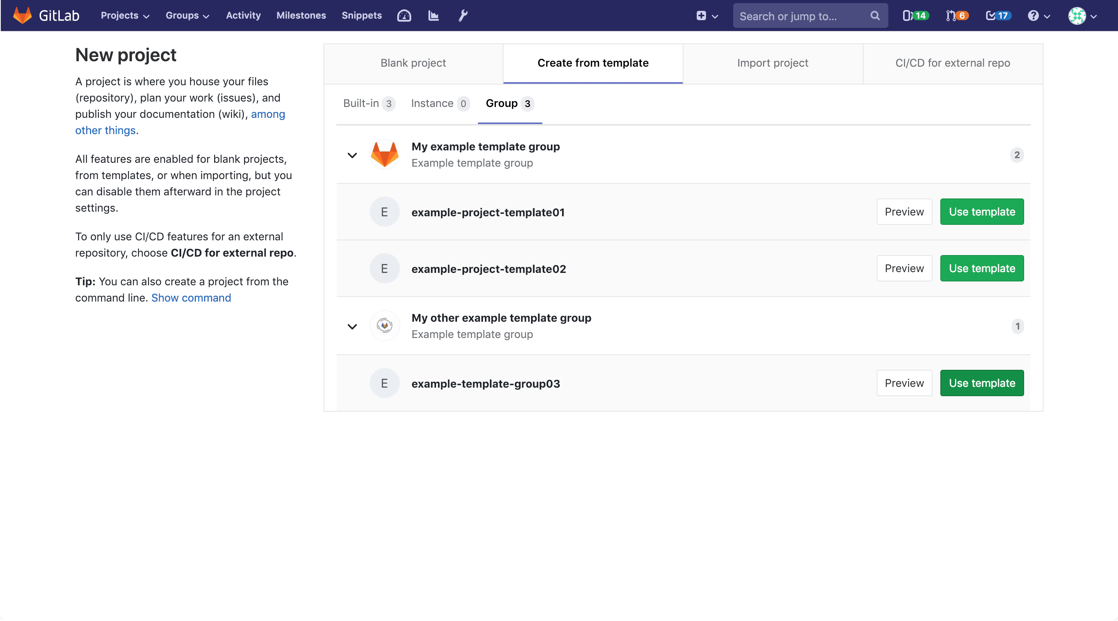Open the Groups dropdown menu
The height and width of the screenshot is (621, 1118).
pyautogui.click(x=187, y=15)
